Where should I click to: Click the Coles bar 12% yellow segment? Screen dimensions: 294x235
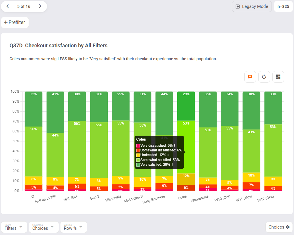(x=186, y=179)
